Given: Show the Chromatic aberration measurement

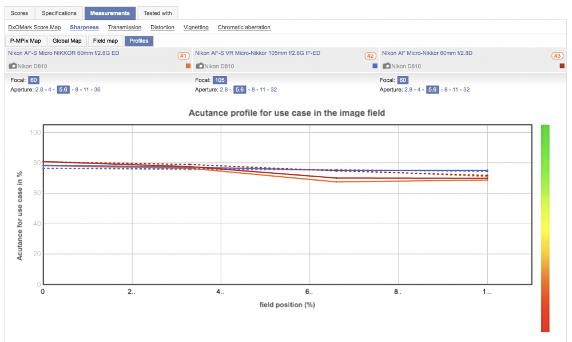Looking at the screenshot, I should pyautogui.click(x=244, y=27).
